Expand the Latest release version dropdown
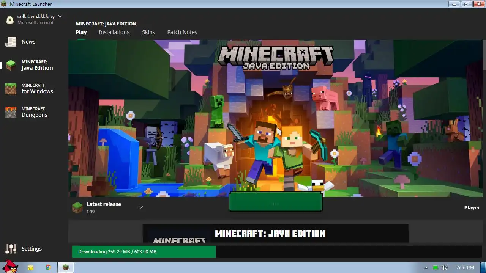 tap(140, 207)
